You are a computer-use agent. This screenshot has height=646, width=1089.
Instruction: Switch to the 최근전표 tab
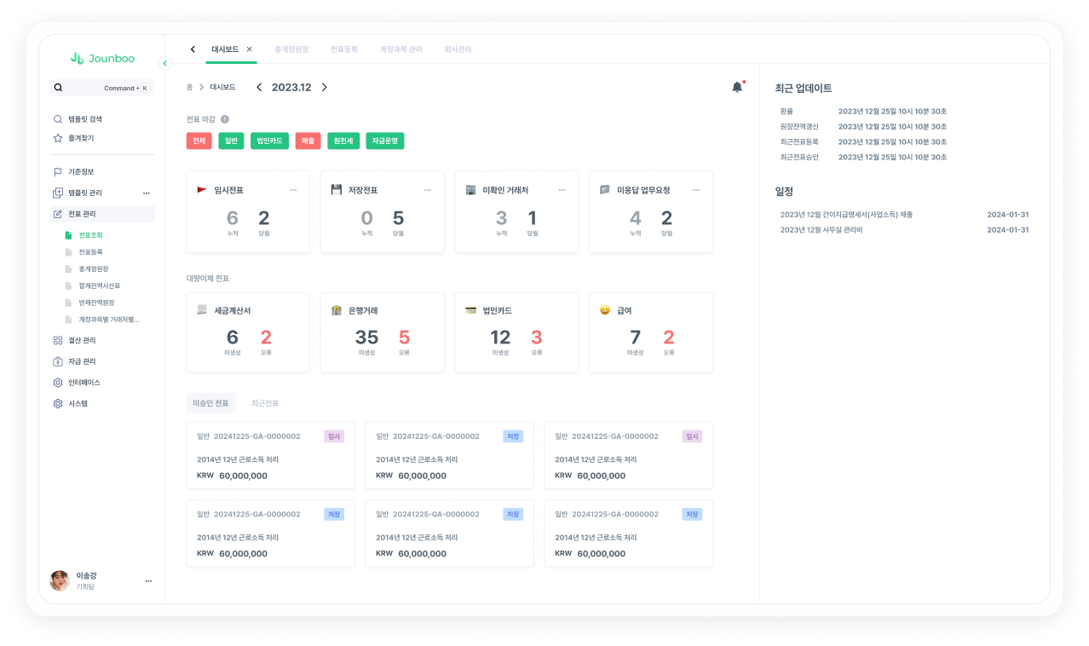(x=265, y=403)
